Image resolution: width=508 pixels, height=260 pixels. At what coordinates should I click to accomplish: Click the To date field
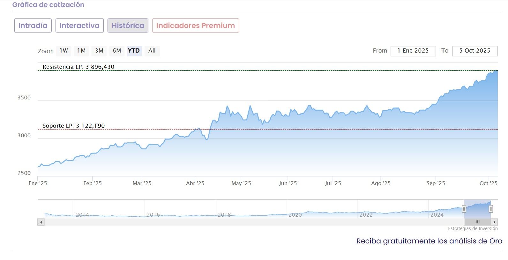474,51
